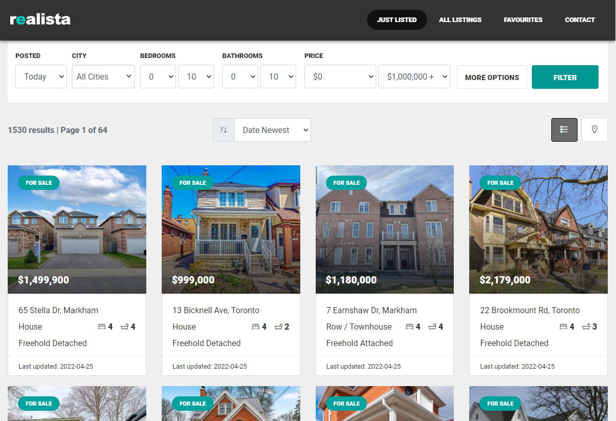Click bedroom icon on 65 Stella Dr listing

(102, 327)
